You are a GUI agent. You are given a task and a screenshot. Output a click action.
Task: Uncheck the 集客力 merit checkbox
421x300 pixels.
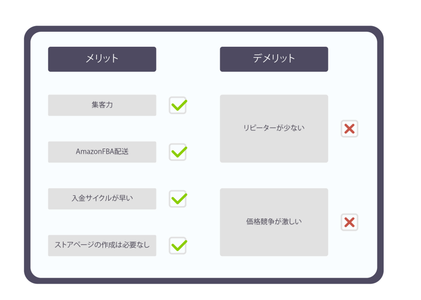(178, 105)
